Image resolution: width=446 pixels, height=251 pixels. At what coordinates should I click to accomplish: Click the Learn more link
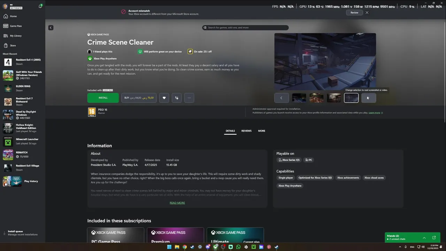[x=376, y=113]
